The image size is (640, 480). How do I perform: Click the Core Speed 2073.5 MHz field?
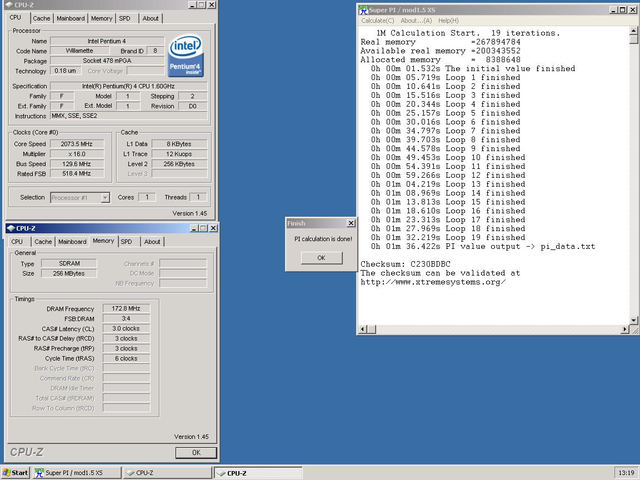pos(77,144)
